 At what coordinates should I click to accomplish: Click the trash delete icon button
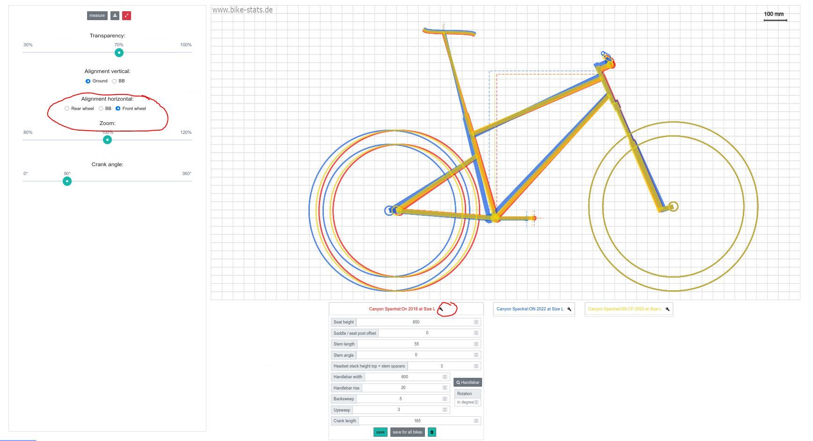[x=432, y=432]
